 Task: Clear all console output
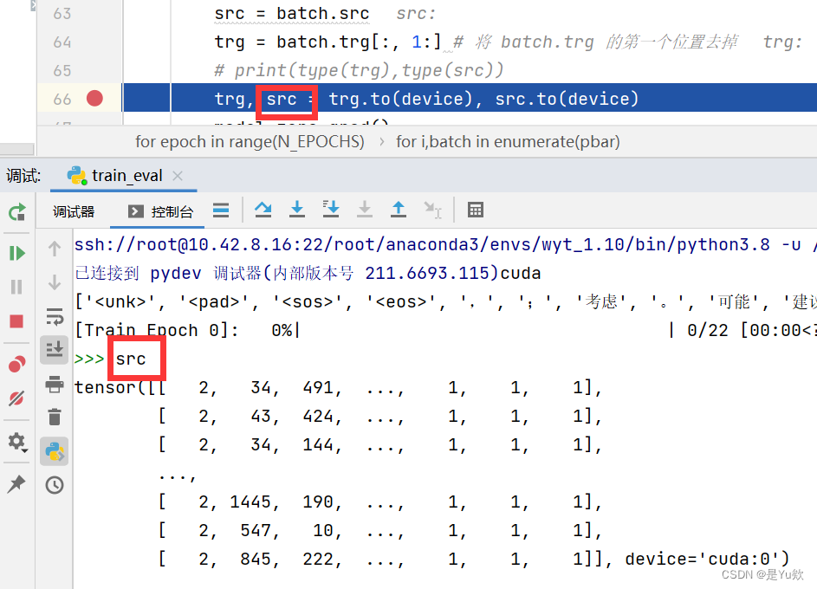click(x=55, y=417)
